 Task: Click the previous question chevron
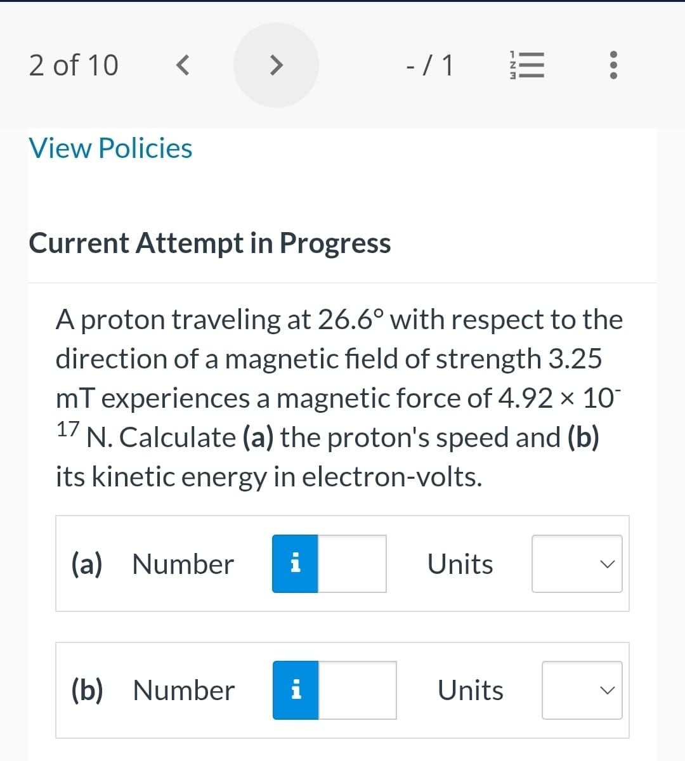183,65
